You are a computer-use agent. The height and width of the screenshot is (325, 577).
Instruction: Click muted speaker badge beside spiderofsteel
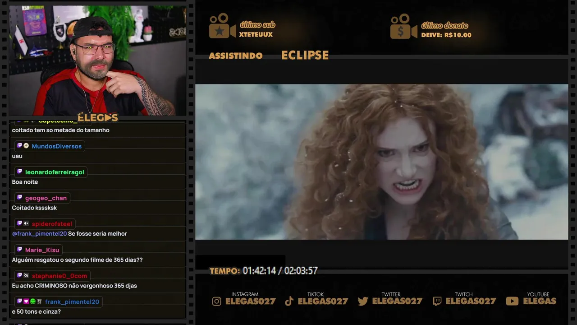coord(26,223)
